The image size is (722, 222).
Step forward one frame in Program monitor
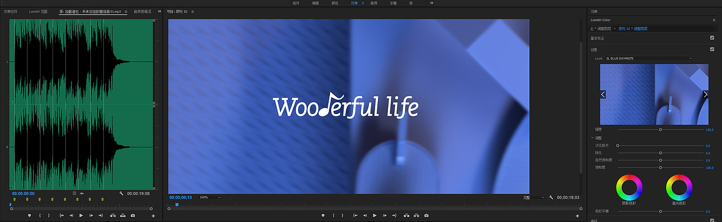(x=385, y=215)
